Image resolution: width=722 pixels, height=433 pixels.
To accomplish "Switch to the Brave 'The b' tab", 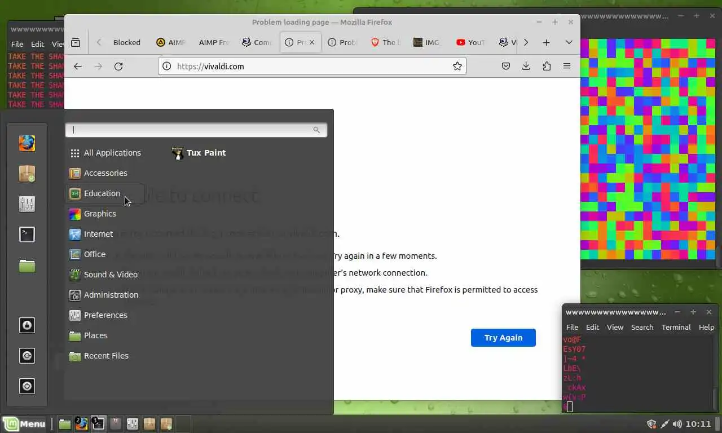I will click(x=386, y=42).
